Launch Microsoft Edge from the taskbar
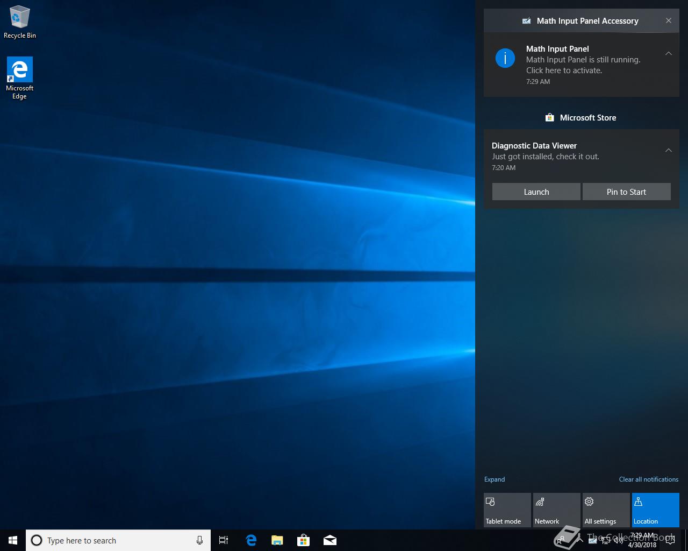 [x=251, y=540]
